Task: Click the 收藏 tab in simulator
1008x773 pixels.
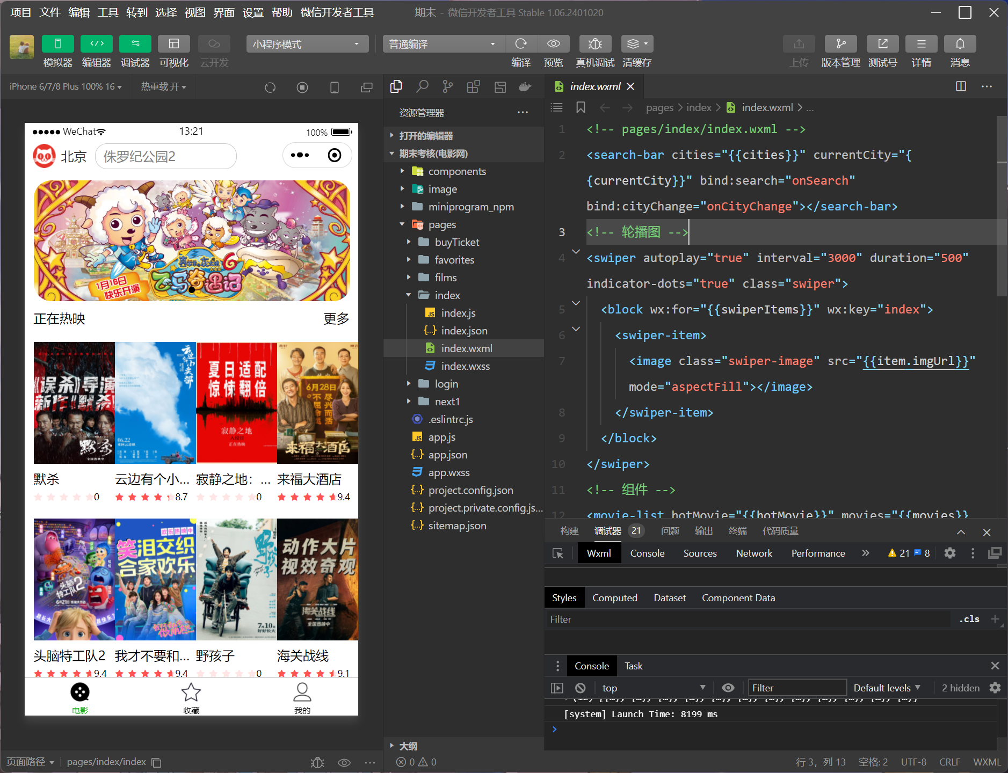Action: click(x=191, y=698)
